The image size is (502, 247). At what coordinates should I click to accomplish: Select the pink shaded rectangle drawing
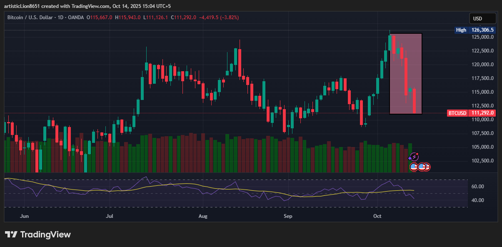[x=405, y=73]
